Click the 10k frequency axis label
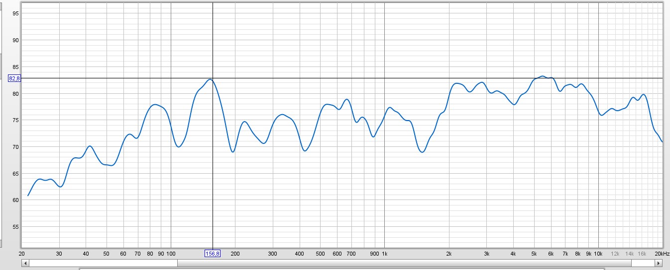This screenshot has height=270, width=670. point(598,254)
